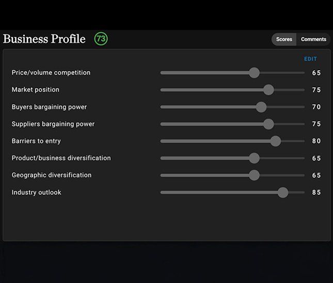Click the Barriers to entry slider handle
This screenshot has width=333, height=283.
click(276, 141)
